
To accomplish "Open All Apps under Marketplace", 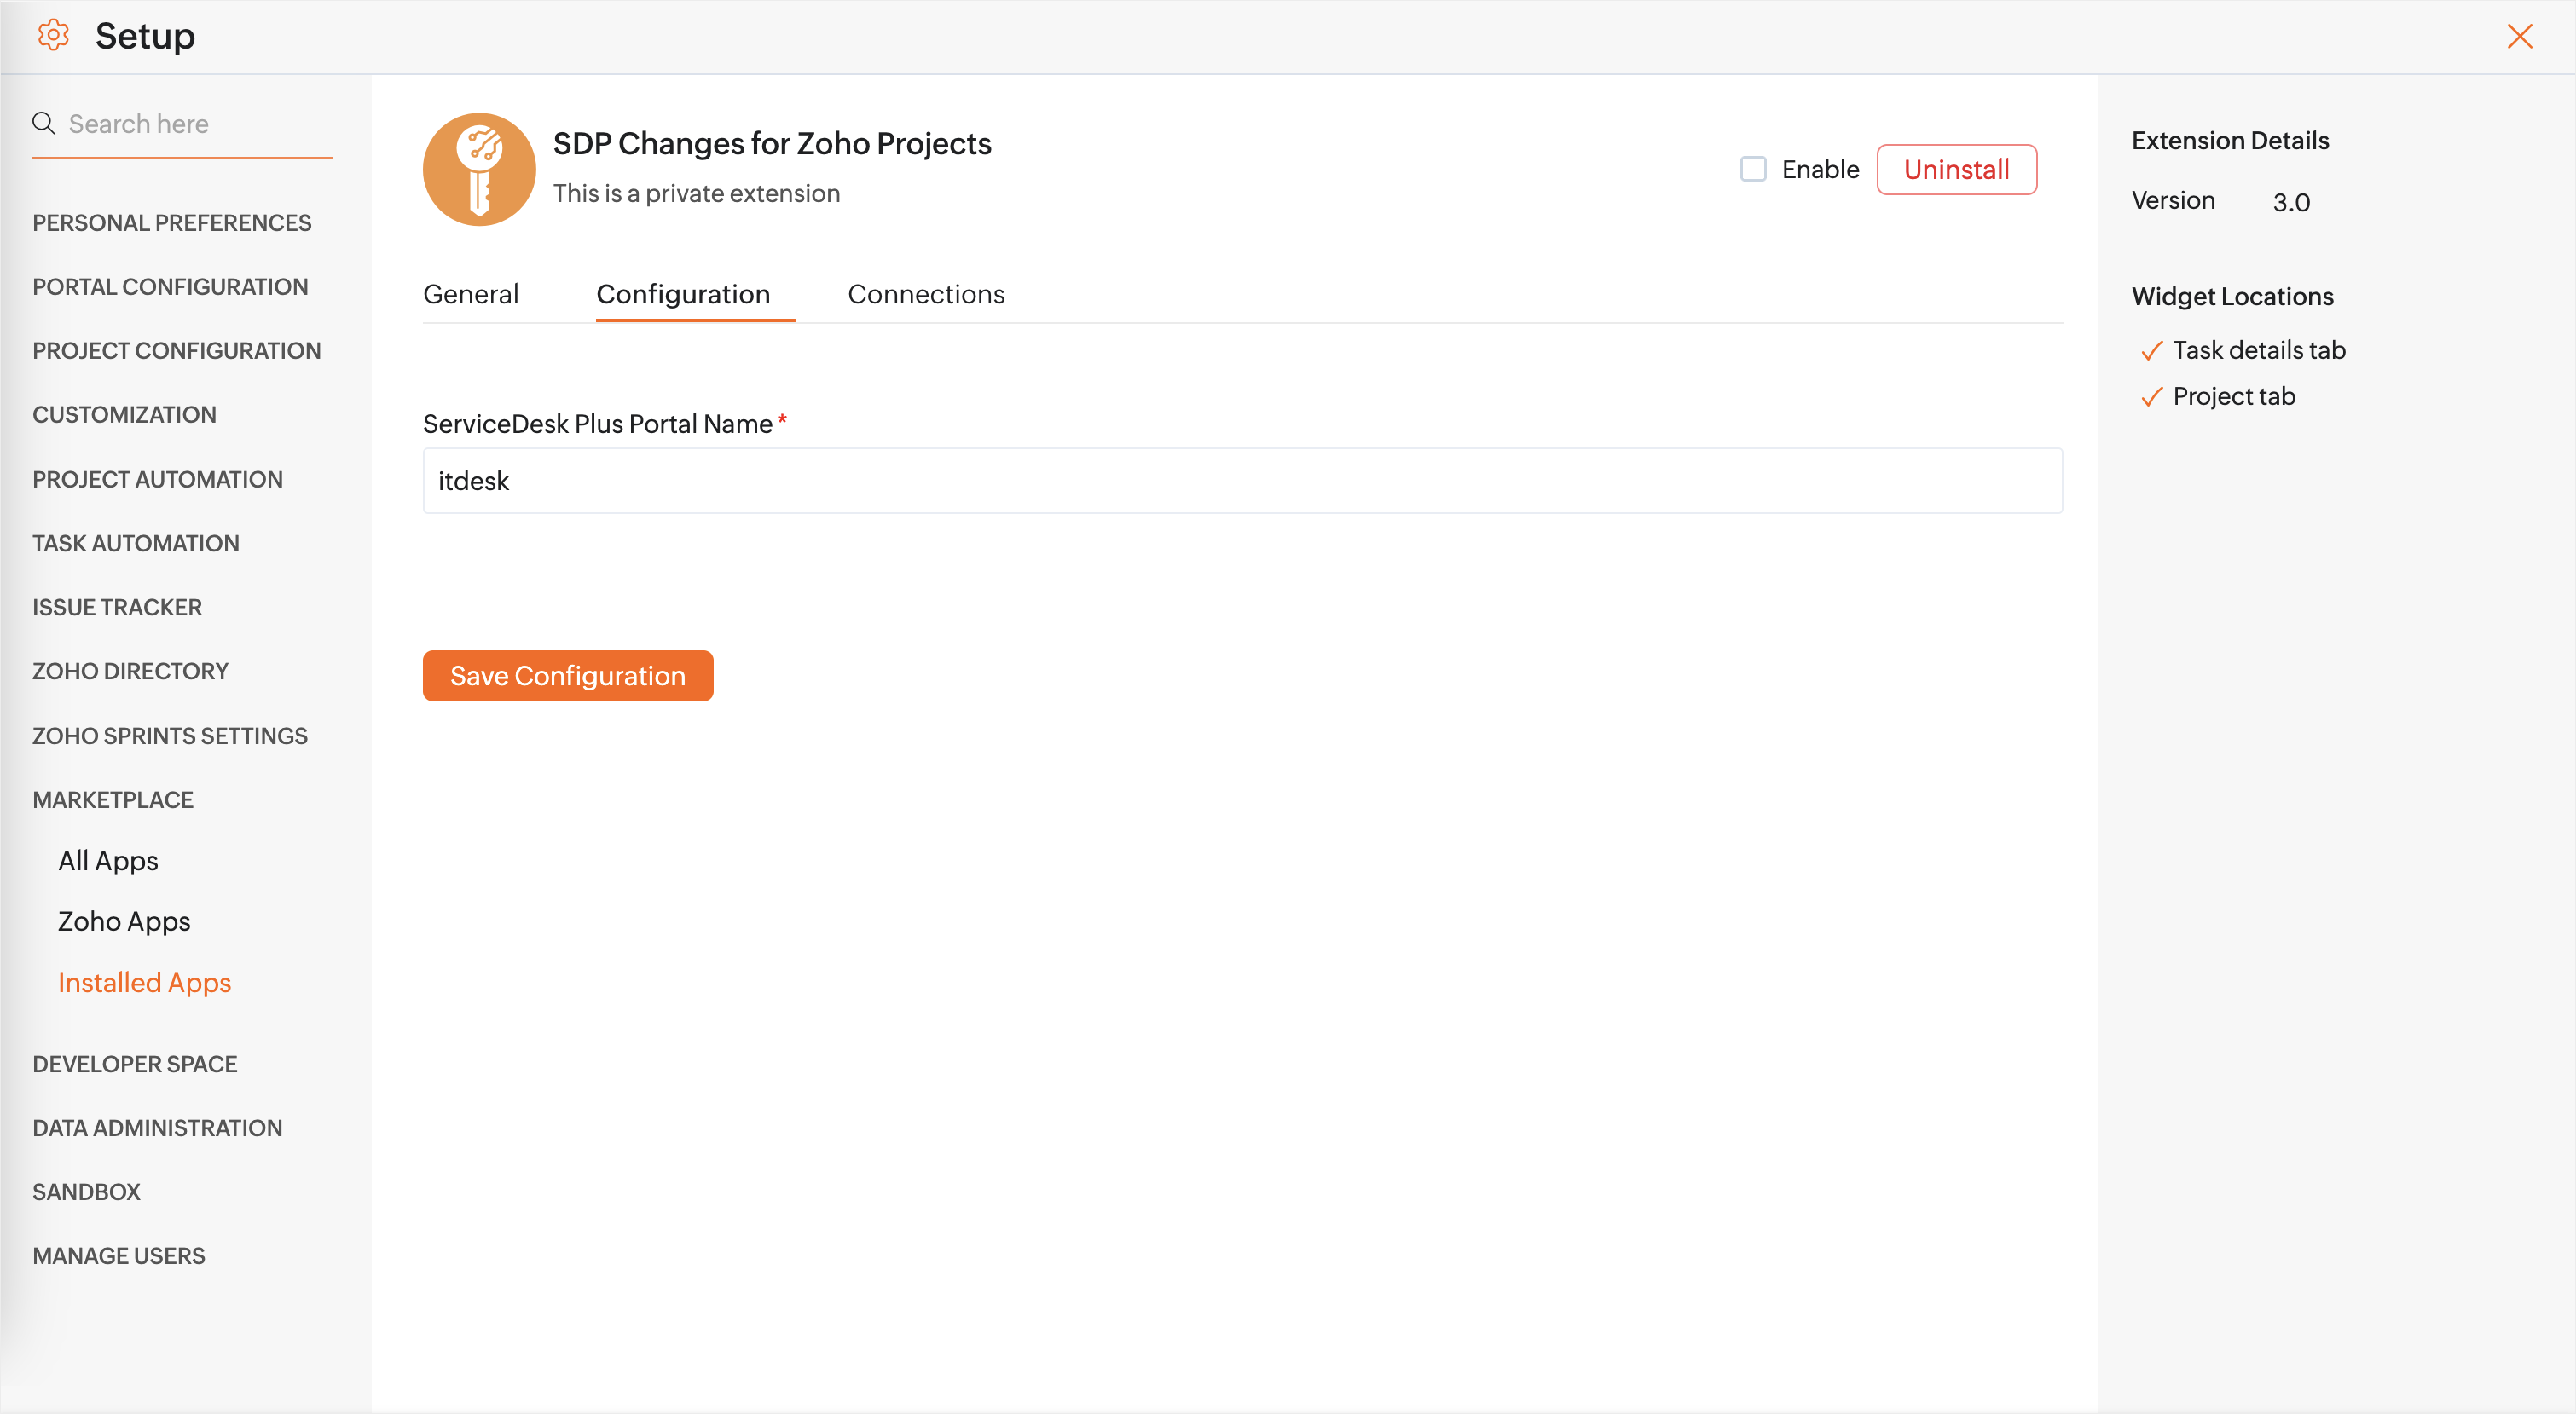I will click(108, 860).
